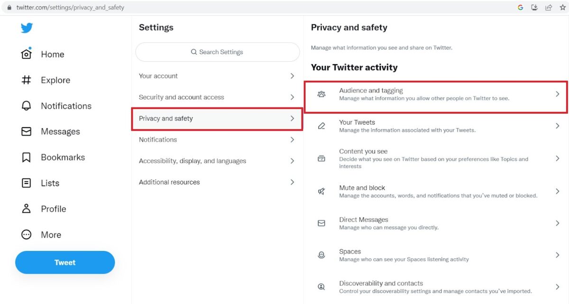
Task: Click the browser share icon
Action: tap(549, 8)
